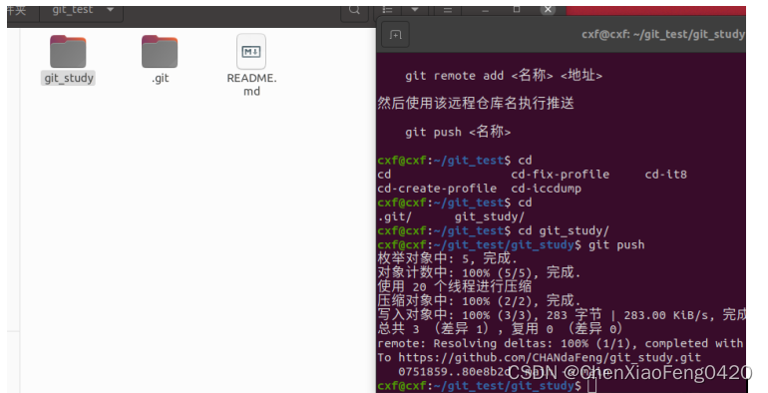
Task: Click the 'cd-create-profile' completion suggestion
Action: (437, 189)
